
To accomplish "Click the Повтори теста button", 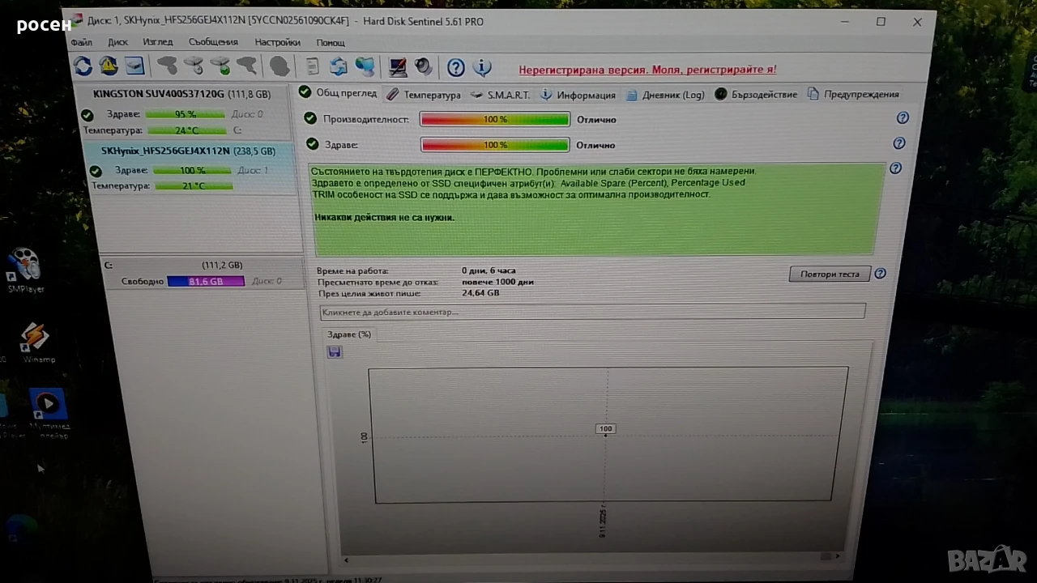I will 830,274.
